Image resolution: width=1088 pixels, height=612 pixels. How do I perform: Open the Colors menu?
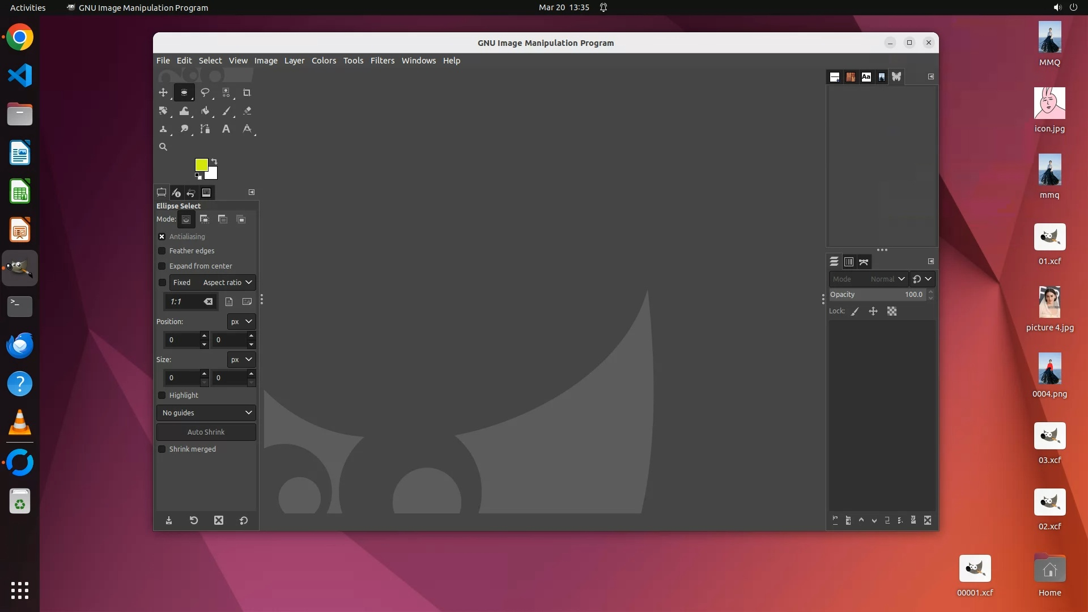(x=324, y=61)
